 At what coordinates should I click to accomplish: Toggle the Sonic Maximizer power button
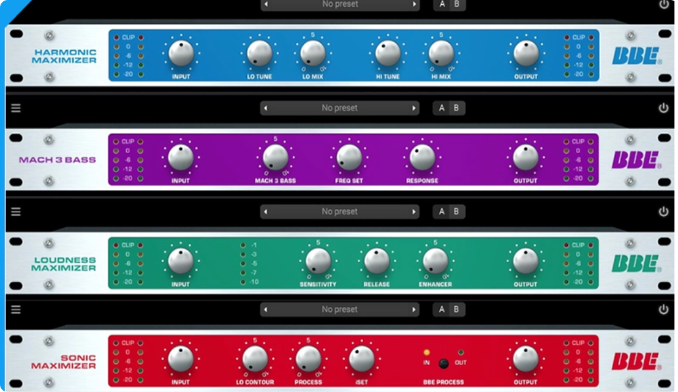(x=664, y=309)
